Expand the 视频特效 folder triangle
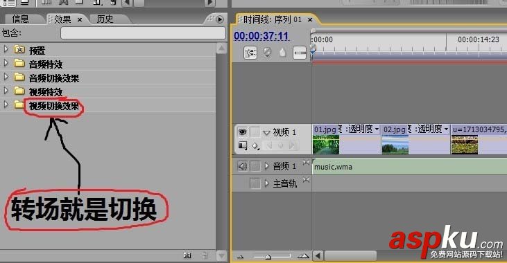 (x=6, y=91)
